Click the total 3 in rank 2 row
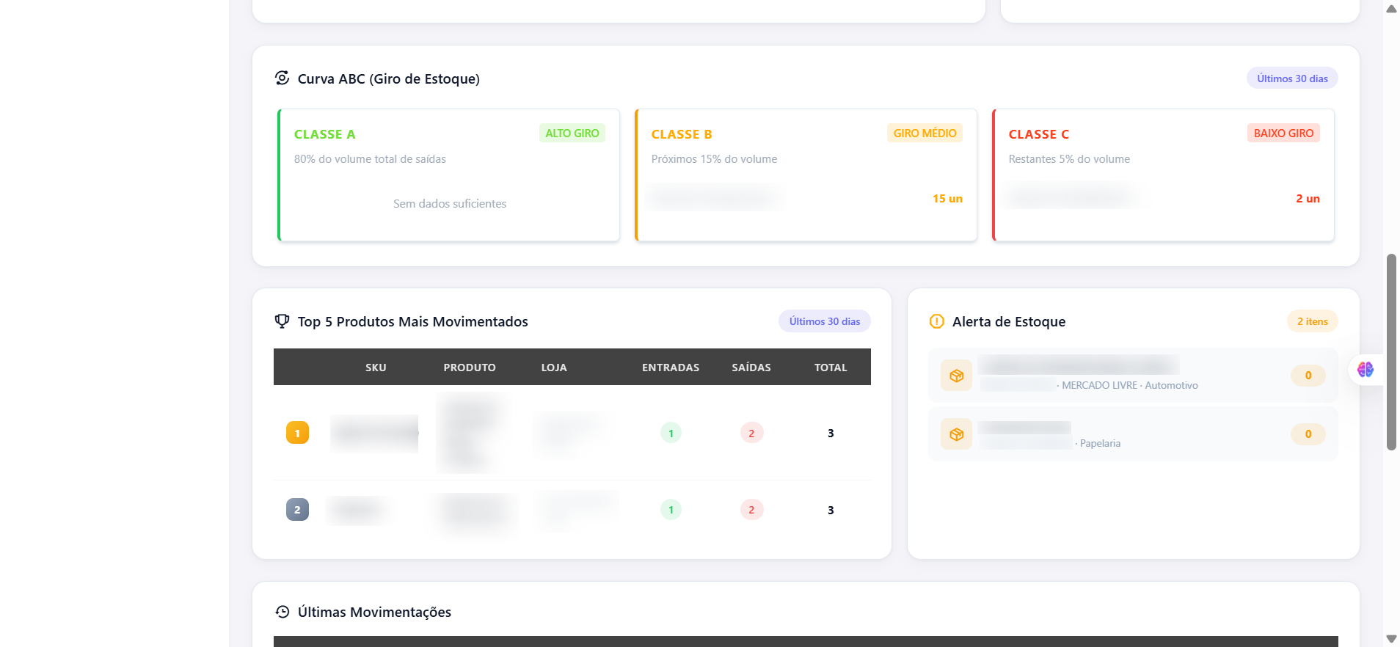The width and height of the screenshot is (1400, 647). pyautogui.click(x=831, y=510)
